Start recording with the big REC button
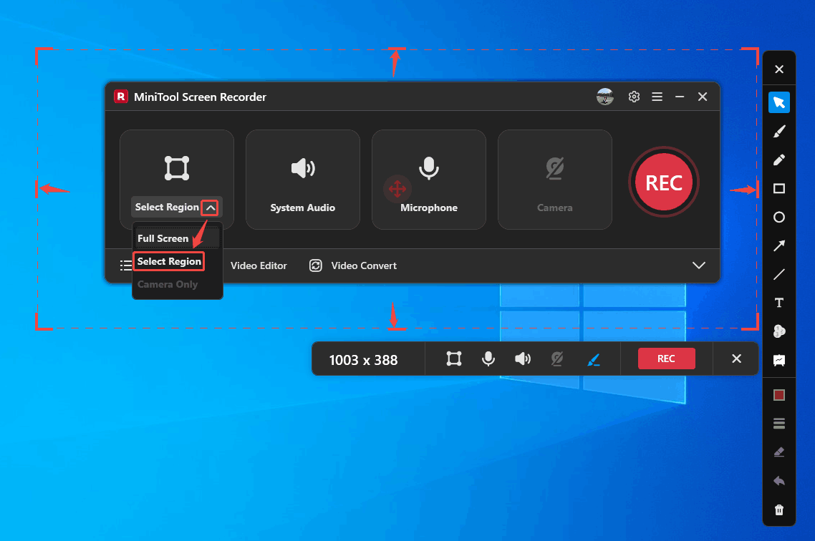 (663, 182)
